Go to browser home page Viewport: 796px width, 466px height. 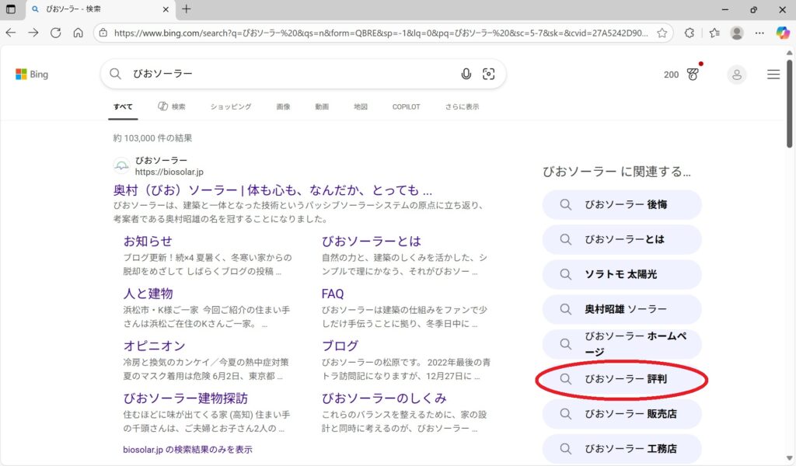click(78, 33)
